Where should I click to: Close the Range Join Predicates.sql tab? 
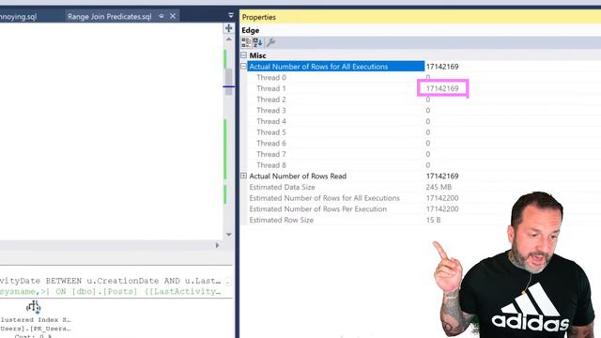point(173,16)
